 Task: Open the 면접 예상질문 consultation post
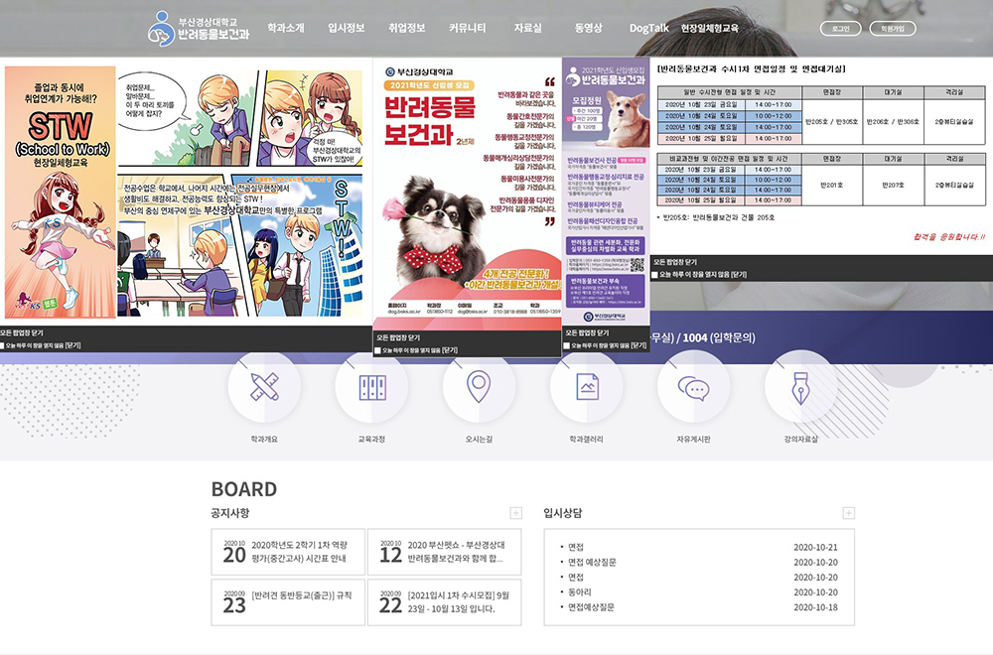(x=592, y=562)
